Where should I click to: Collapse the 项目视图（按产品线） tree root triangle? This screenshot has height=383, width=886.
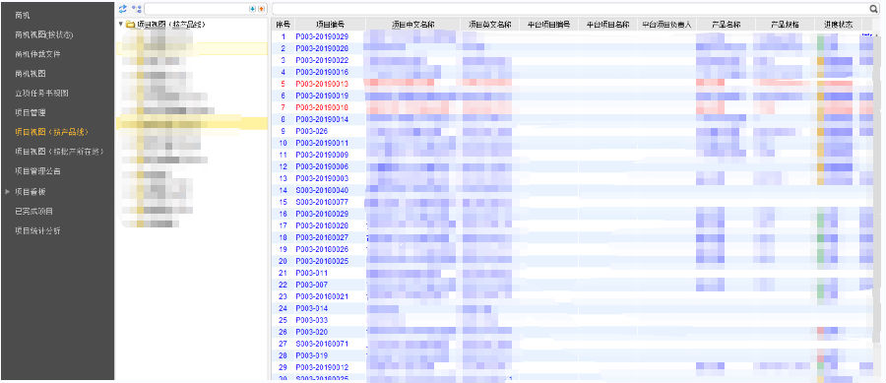(x=120, y=25)
